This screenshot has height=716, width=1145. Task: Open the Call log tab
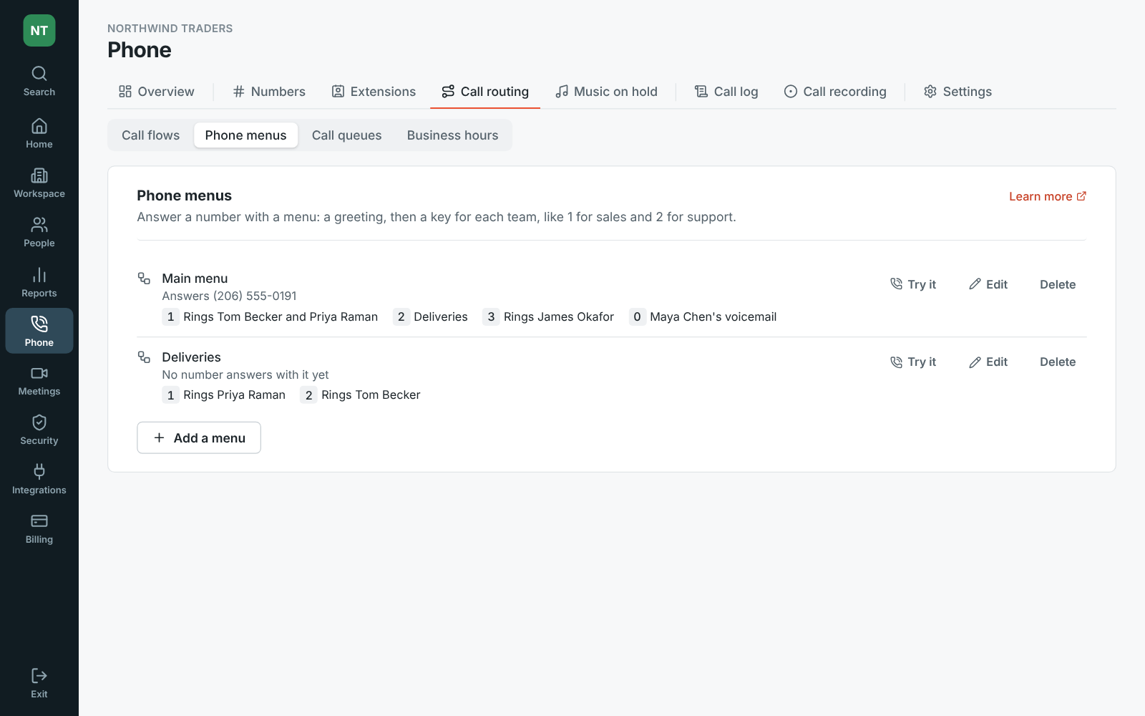[x=726, y=92]
